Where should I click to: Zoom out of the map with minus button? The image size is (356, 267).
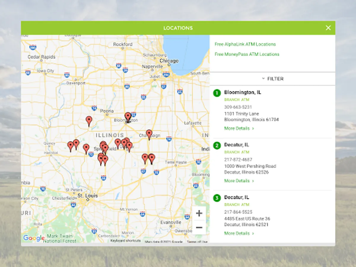click(x=199, y=228)
